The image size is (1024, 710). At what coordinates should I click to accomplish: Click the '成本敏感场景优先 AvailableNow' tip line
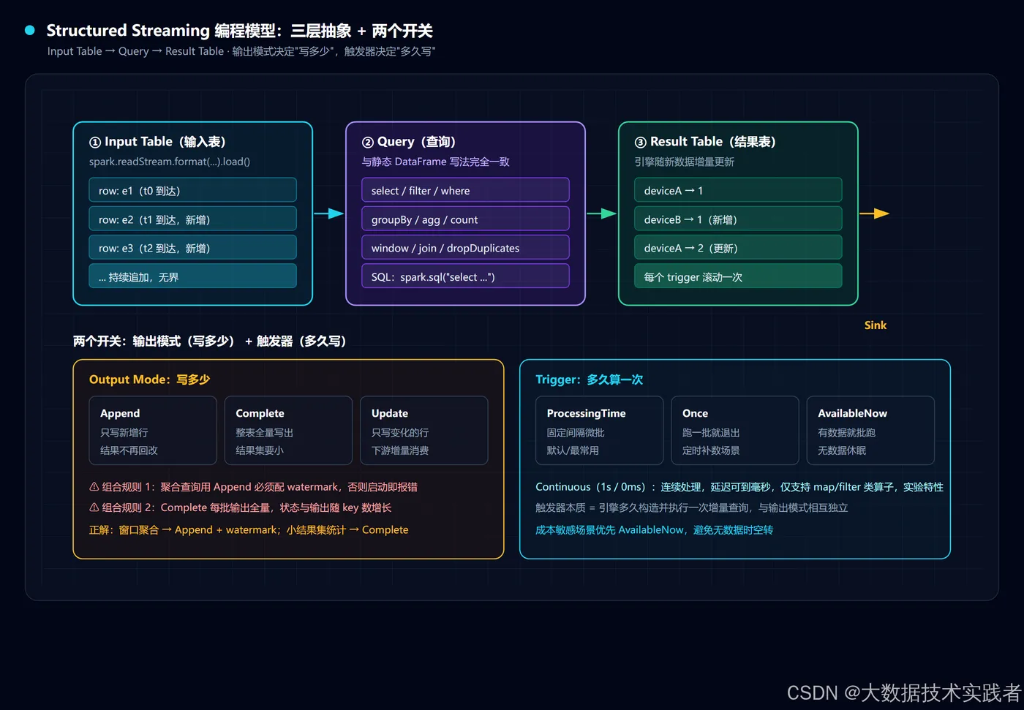pos(654,530)
